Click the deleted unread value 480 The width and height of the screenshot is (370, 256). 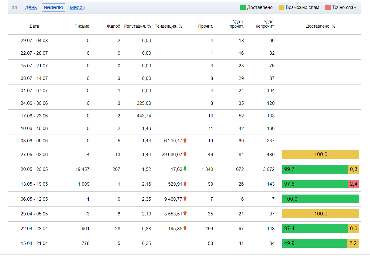pos(271,155)
